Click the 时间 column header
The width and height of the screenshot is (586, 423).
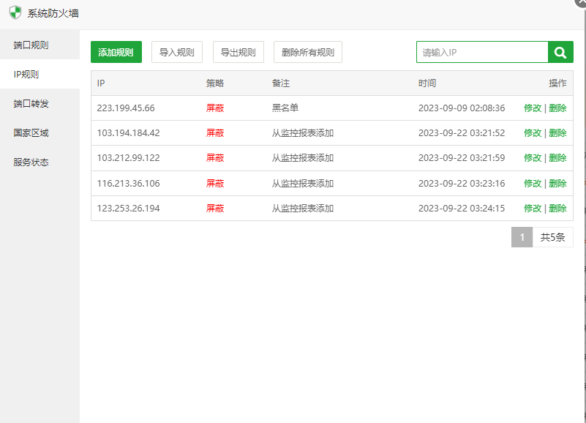(x=427, y=83)
